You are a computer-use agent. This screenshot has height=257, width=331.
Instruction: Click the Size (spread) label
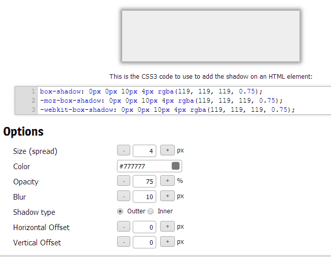(x=35, y=151)
